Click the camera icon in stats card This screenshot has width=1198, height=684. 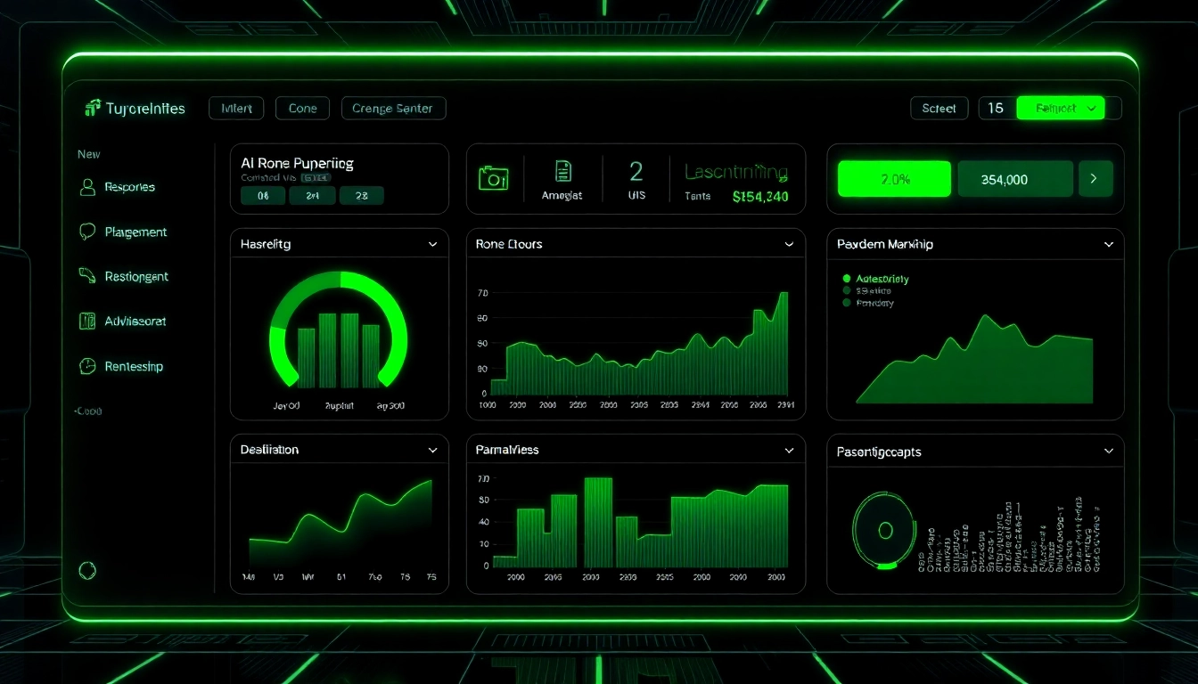click(x=493, y=178)
